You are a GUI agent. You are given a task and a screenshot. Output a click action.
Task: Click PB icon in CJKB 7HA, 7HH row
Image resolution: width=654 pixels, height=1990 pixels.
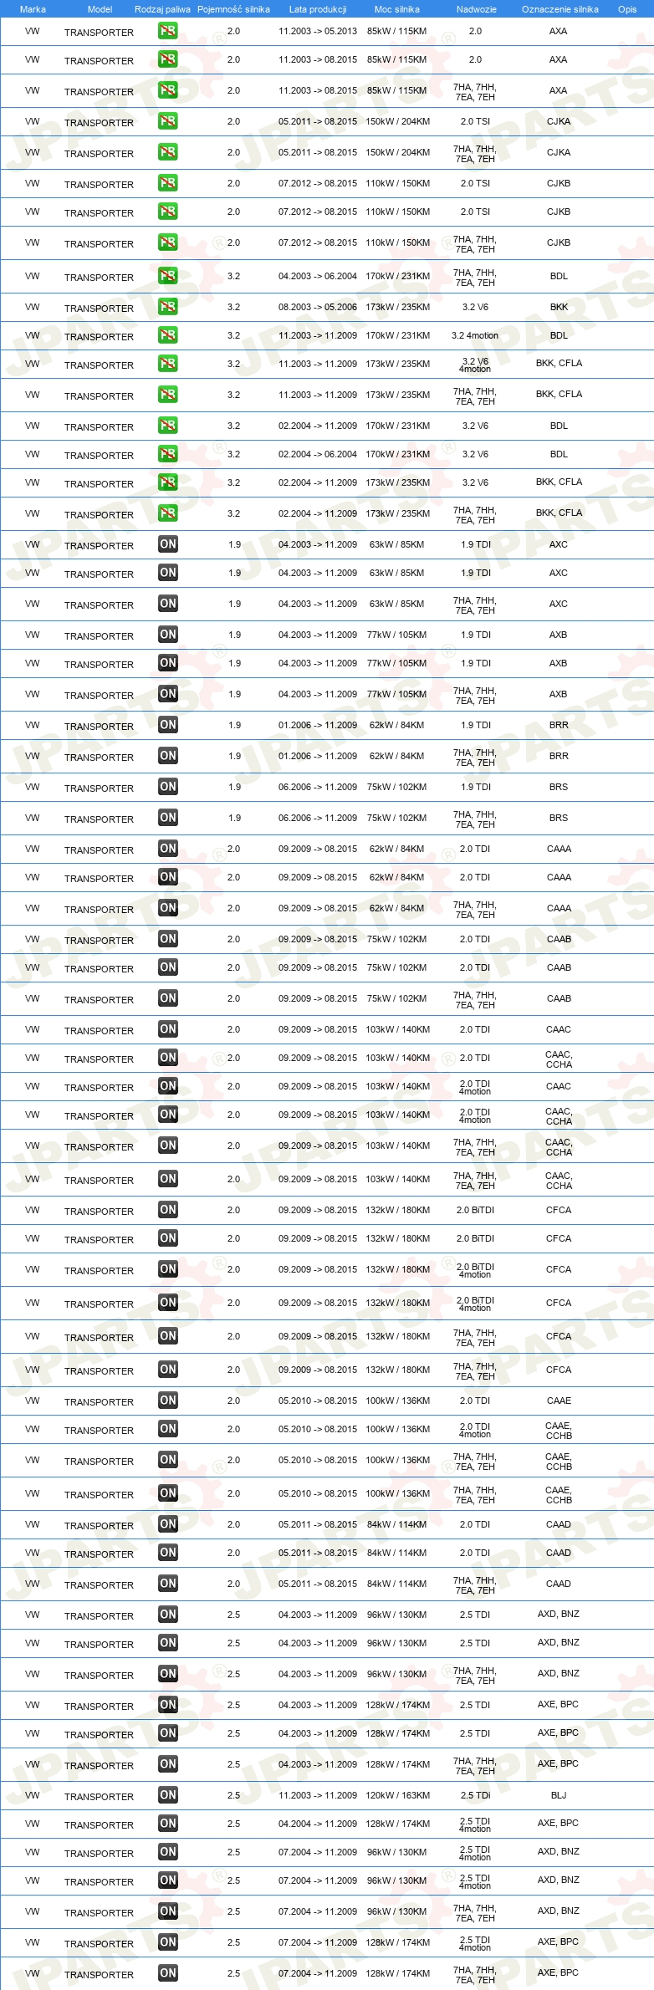tap(167, 242)
